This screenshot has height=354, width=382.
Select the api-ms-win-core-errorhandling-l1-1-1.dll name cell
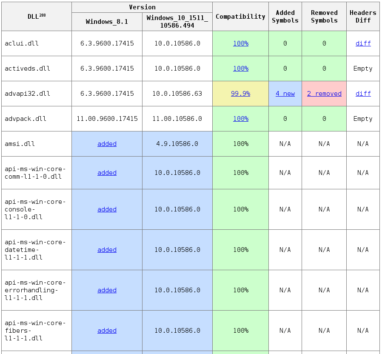click(x=37, y=290)
